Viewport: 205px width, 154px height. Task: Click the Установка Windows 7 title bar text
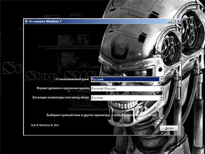45,21
